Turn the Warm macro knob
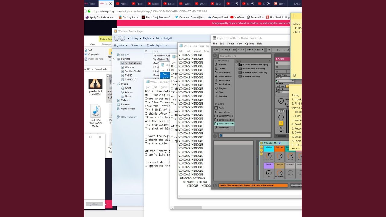The image size is (386, 217). click(280, 173)
